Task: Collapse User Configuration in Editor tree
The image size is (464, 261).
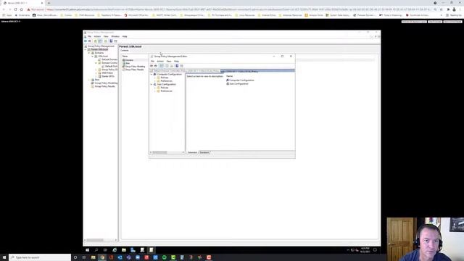Action: 152,84
